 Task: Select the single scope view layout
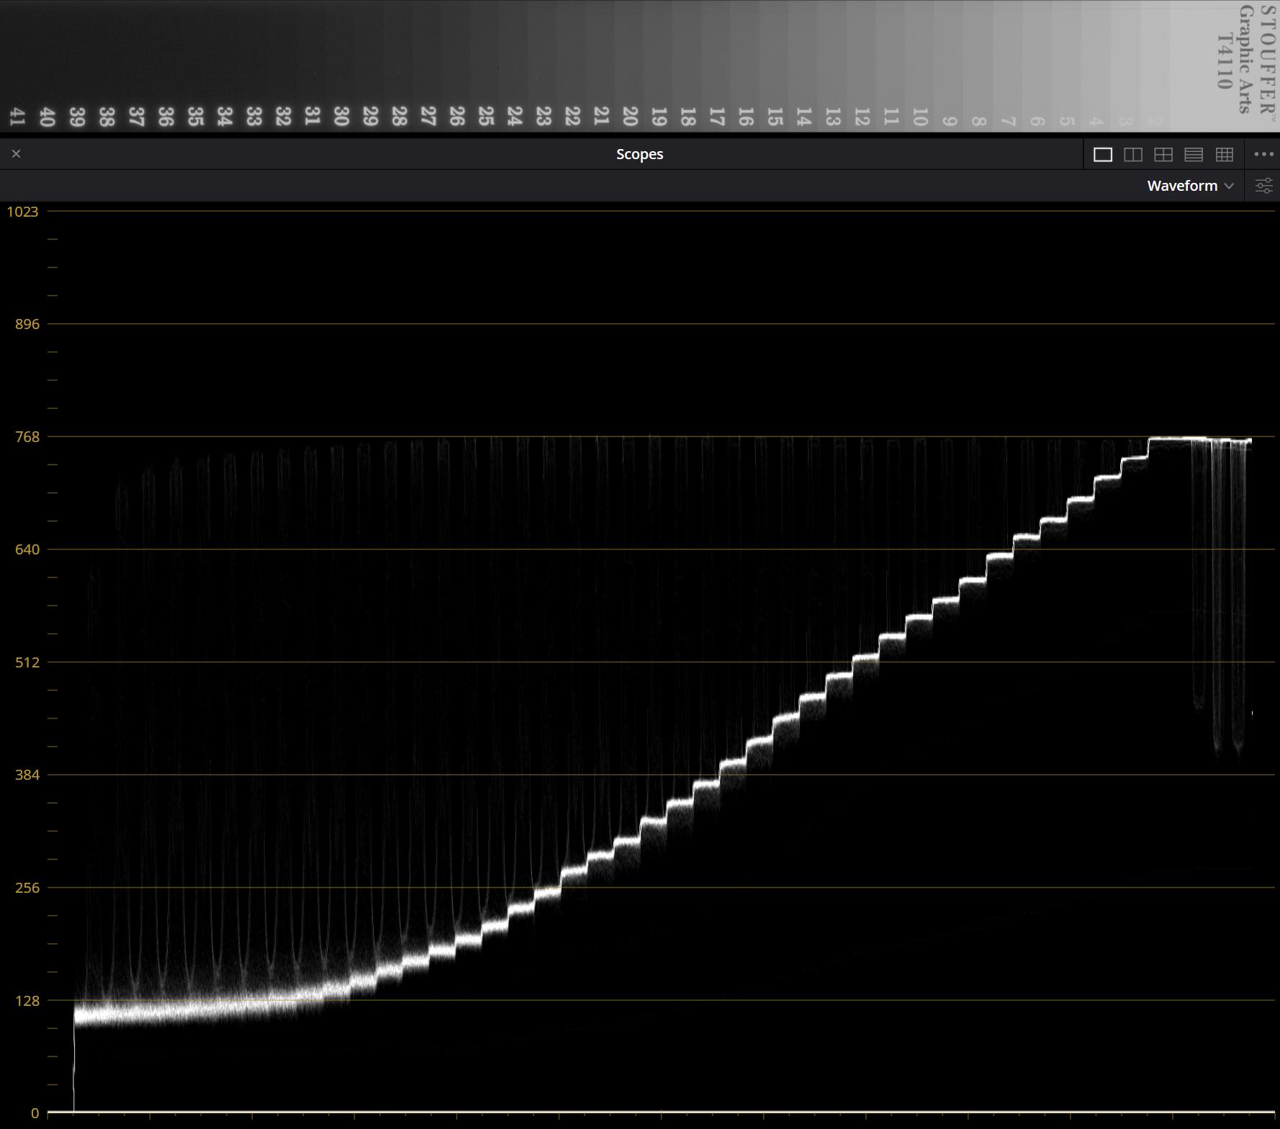pyautogui.click(x=1102, y=155)
